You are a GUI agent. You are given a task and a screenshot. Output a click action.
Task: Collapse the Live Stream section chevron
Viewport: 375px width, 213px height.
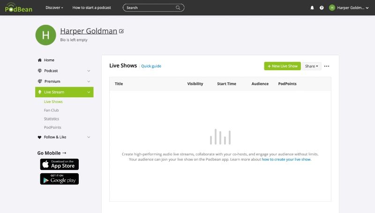coord(89,92)
